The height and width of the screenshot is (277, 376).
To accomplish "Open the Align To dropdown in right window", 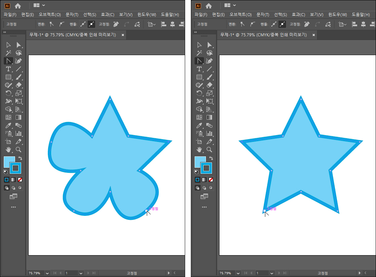I will (342, 24).
